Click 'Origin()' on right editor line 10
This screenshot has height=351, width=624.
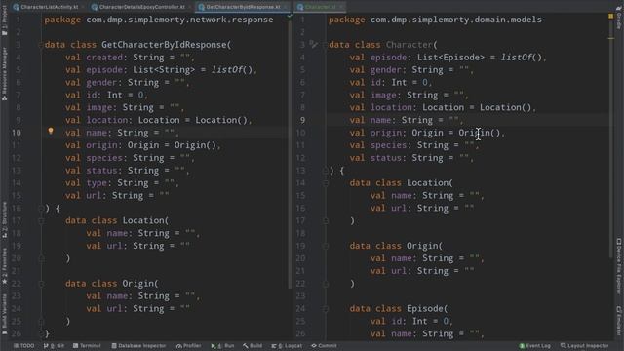click(479, 133)
